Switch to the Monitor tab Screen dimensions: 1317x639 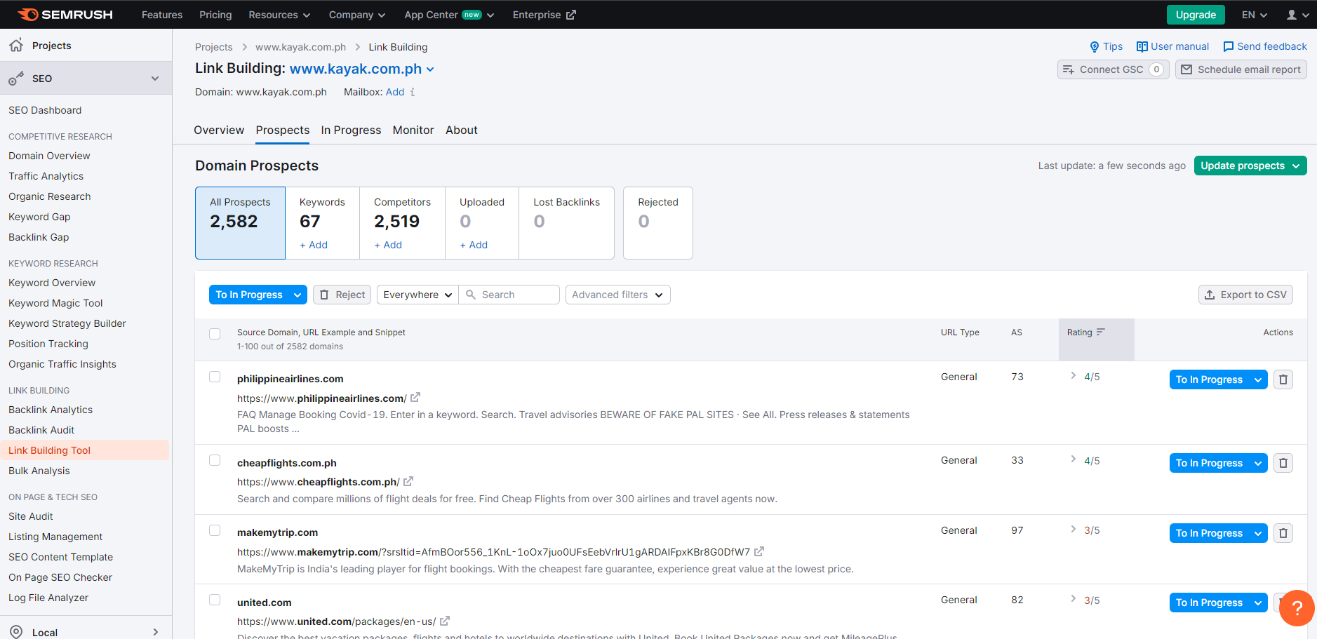(x=413, y=130)
